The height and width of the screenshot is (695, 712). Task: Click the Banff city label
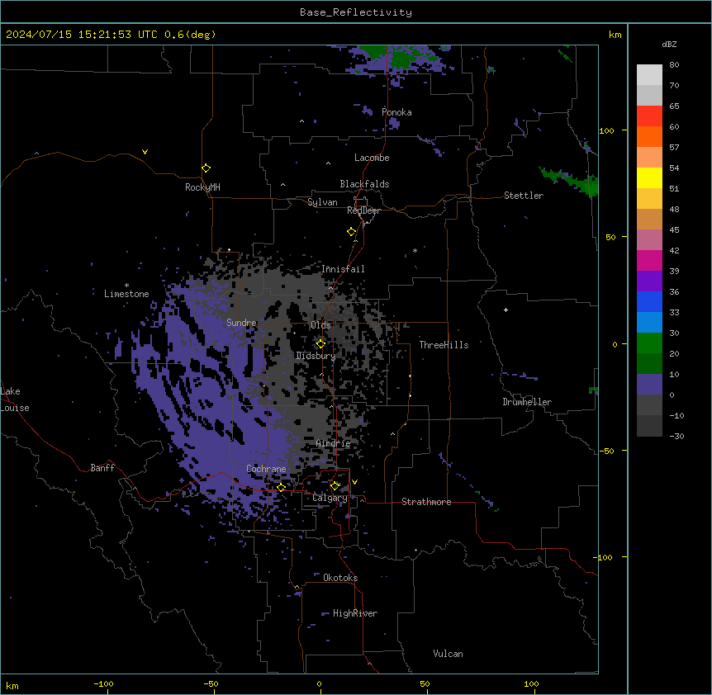(102, 468)
